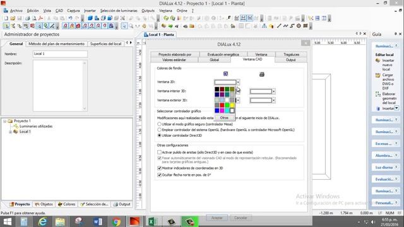Expand the Escenas guide section
404x227 pixels.
pos(396,143)
